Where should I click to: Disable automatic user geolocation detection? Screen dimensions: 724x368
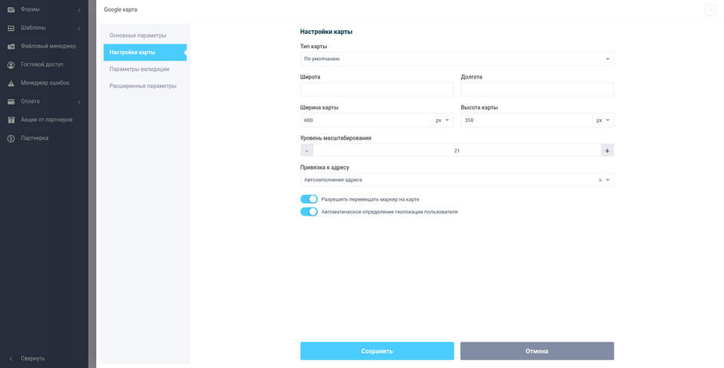click(x=309, y=212)
